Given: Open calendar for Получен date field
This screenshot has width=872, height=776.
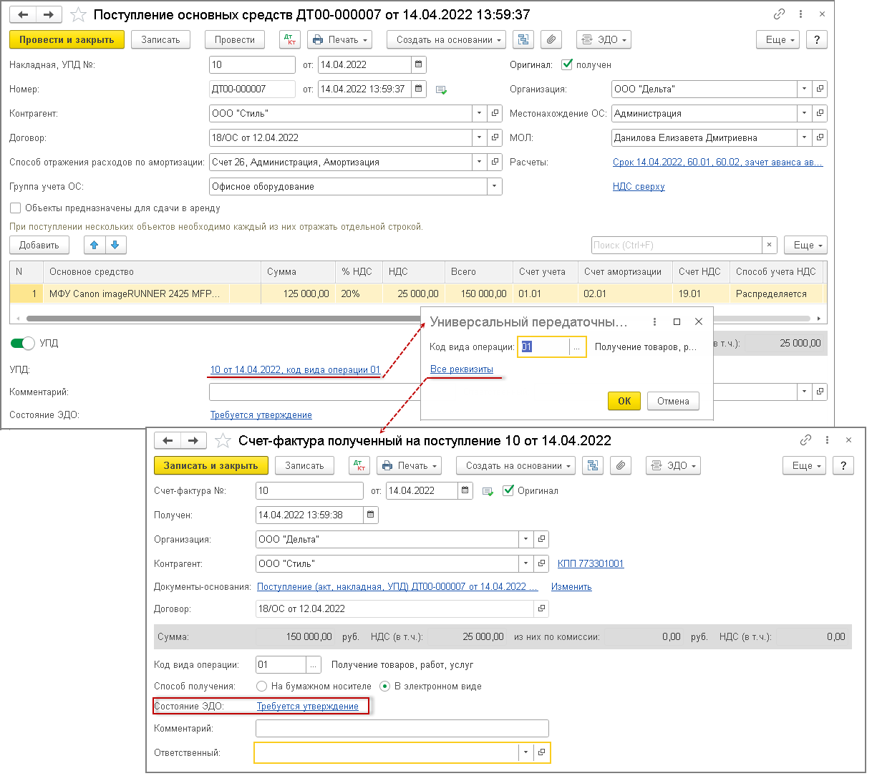Looking at the screenshot, I should click(370, 515).
